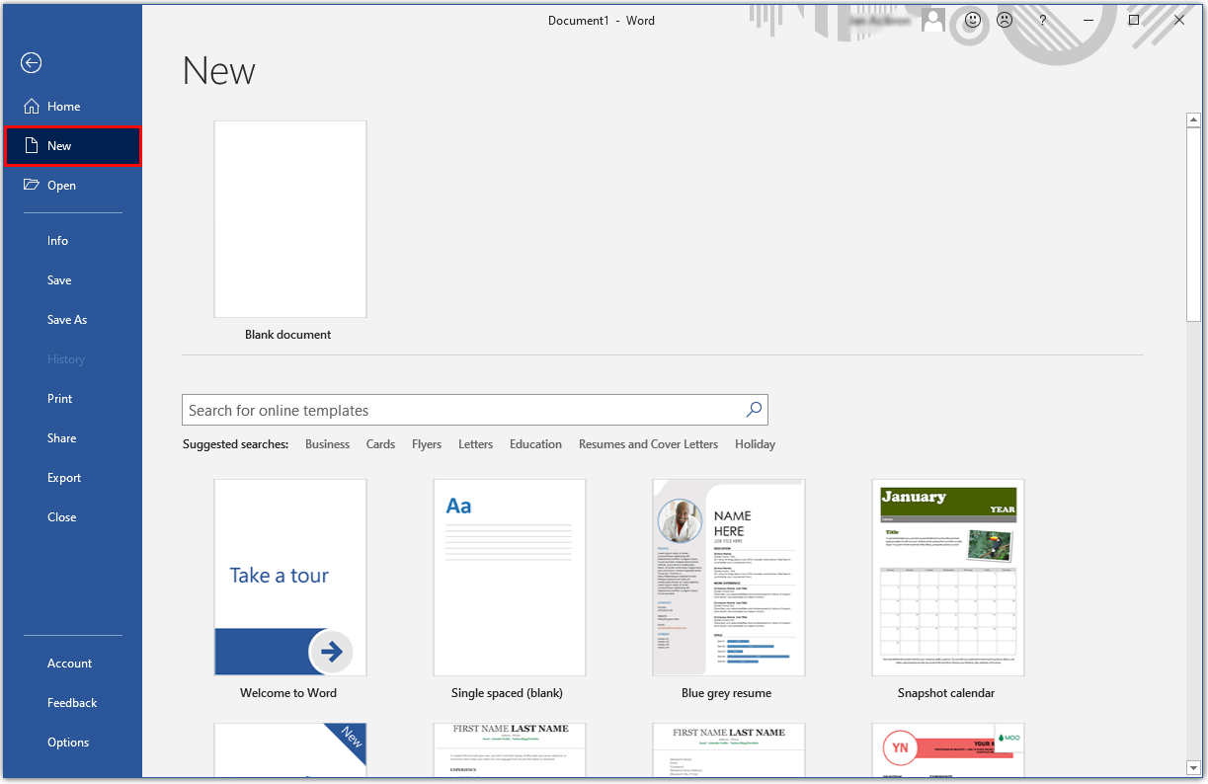1208x784 pixels.
Task: Select the Snapshot calendar template
Action: [948, 578]
